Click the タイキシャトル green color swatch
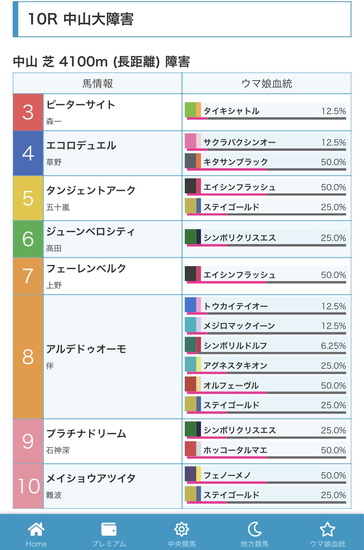This screenshot has width=364, height=550. [x=190, y=110]
